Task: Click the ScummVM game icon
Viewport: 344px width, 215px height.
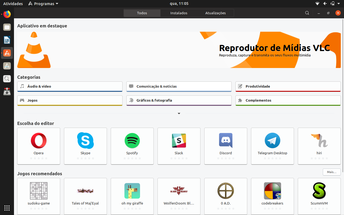Action: pyautogui.click(x=319, y=191)
